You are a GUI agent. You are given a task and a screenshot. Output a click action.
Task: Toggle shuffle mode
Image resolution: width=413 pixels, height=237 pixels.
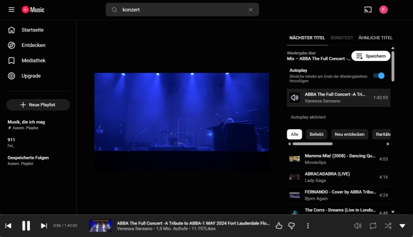coord(388,226)
